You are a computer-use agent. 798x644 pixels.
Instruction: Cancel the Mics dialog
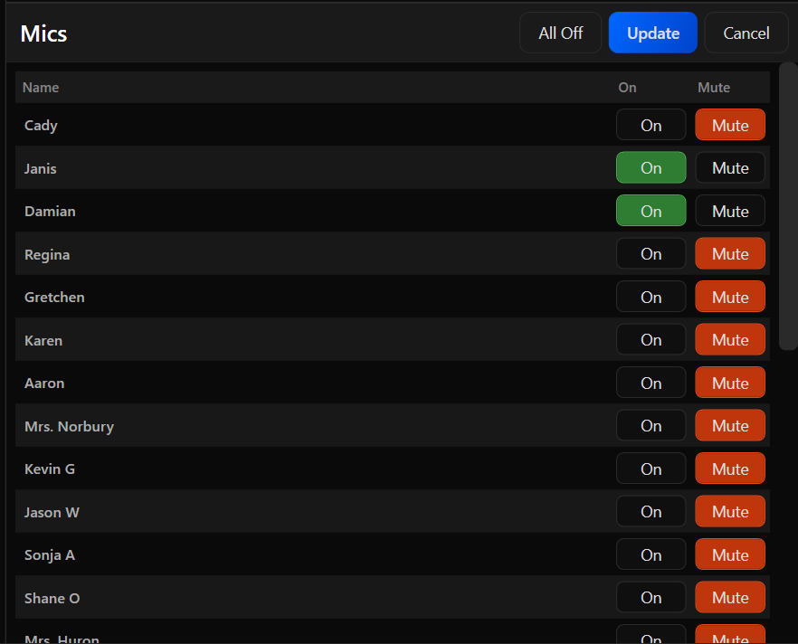click(x=746, y=33)
